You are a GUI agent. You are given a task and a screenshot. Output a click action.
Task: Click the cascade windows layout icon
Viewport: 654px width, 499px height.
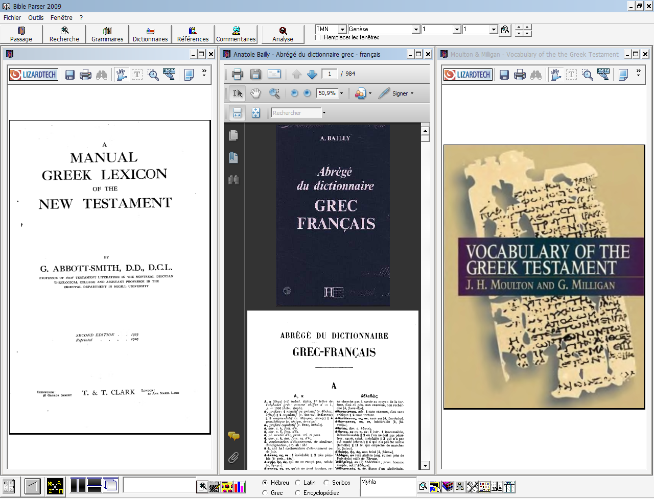[x=110, y=485]
